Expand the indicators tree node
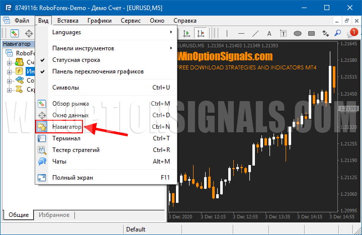362x235 pixels. pos(9,71)
